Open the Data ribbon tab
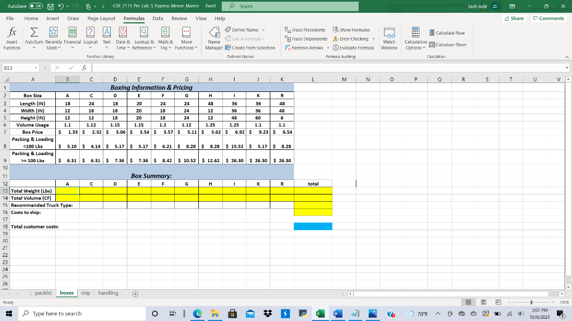This screenshot has width=572, height=321. [158, 18]
